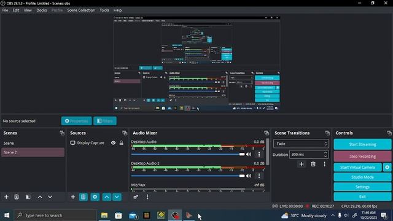Pop out the Sources dock

tap(125, 133)
